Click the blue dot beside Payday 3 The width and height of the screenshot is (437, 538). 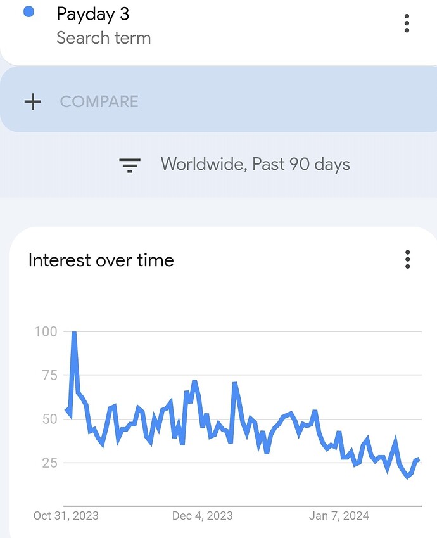click(x=28, y=12)
